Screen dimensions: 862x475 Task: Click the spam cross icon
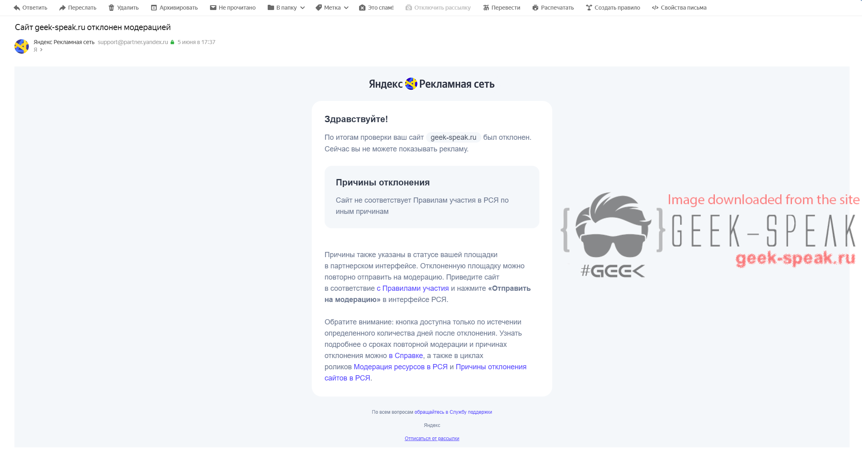[362, 8]
